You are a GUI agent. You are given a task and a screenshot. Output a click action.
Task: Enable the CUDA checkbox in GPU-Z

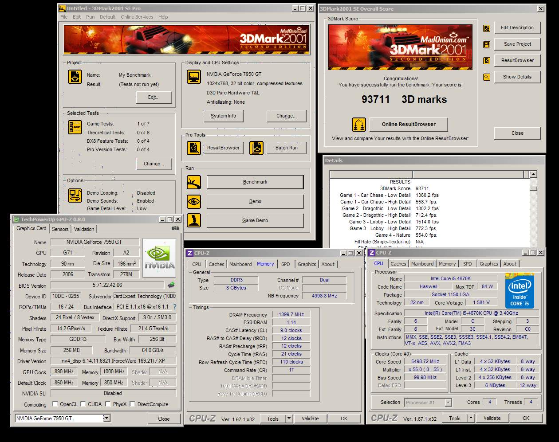pos(83,404)
